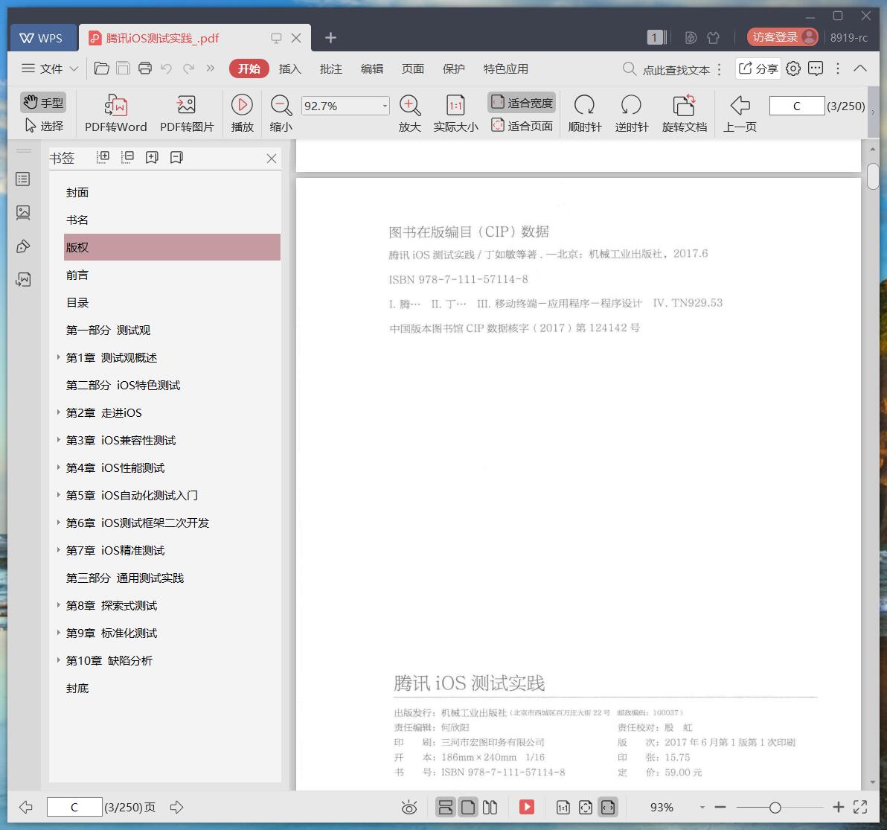Expand 第1章 测试观概述 bookmark
Viewport: 887px width, 830px height.
[58, 357]
